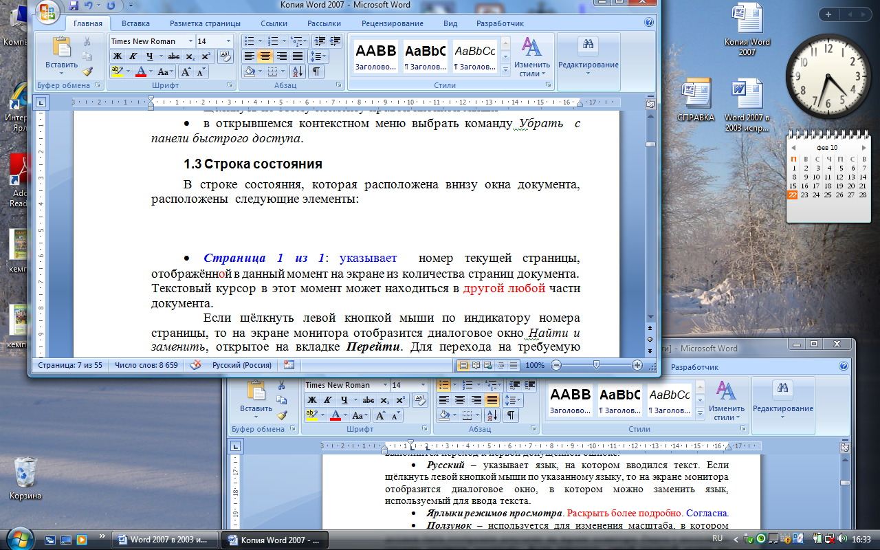Switch to the Вставка ribbon tab
The image size is (880, 550).
coord(135,23)
